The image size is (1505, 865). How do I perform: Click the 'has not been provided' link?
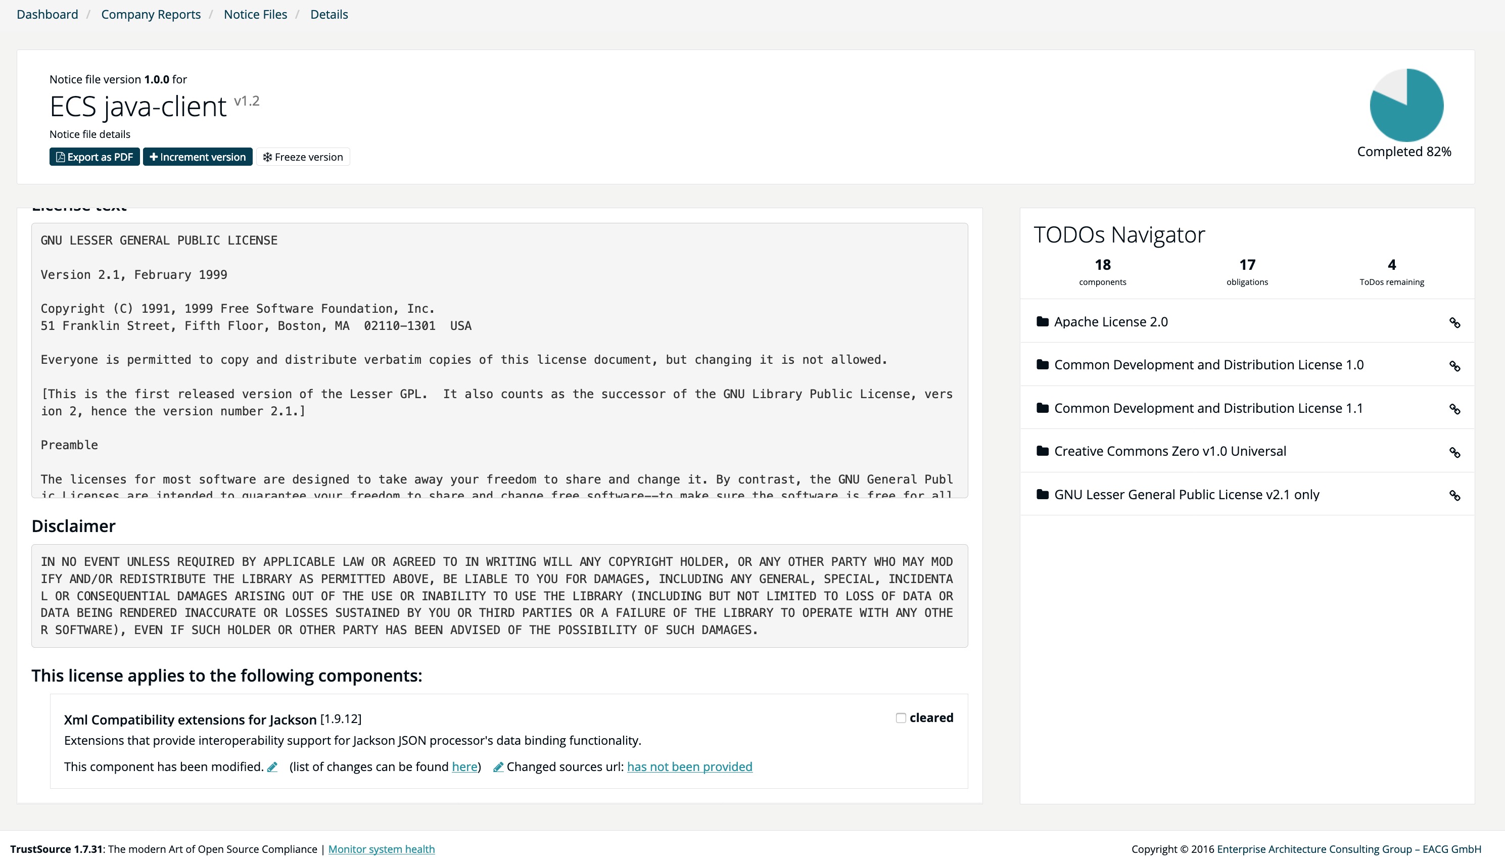(x=690, y=767)
